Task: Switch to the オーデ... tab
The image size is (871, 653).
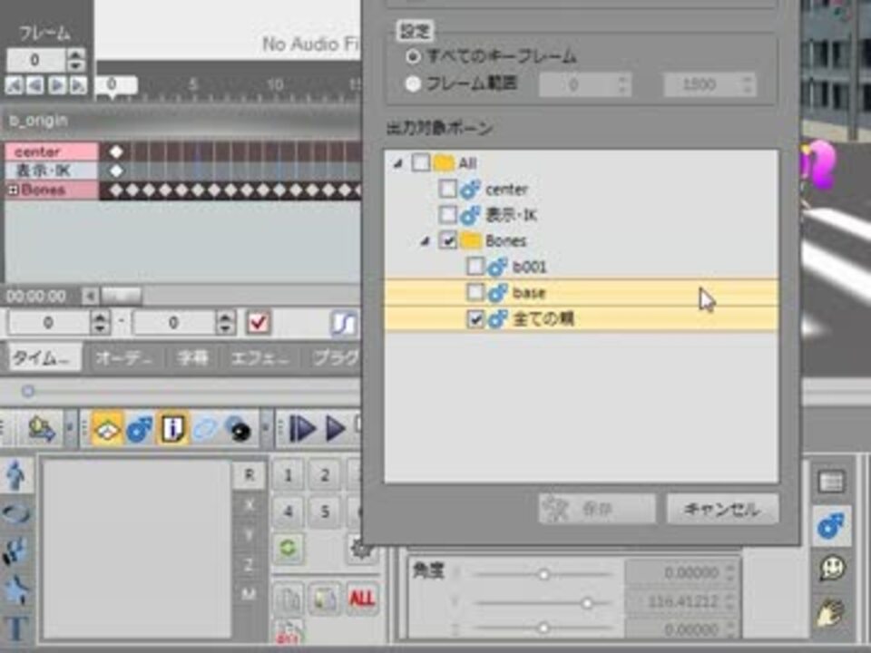Action: pyautogui.click(x=124, y=358)
